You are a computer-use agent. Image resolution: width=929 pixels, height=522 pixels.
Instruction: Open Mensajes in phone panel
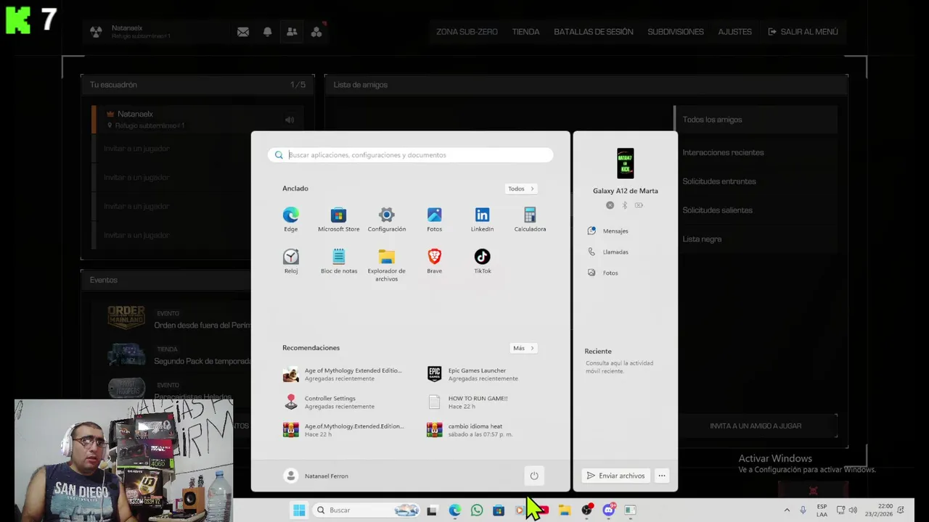(608, 231)
